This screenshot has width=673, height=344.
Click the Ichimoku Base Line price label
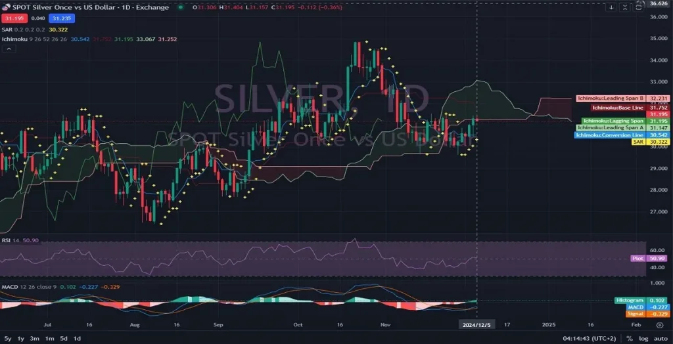pos(630,108)
